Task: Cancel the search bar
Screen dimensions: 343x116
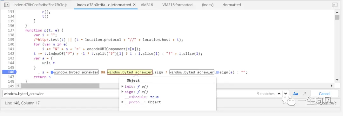Action: point(324,94)
